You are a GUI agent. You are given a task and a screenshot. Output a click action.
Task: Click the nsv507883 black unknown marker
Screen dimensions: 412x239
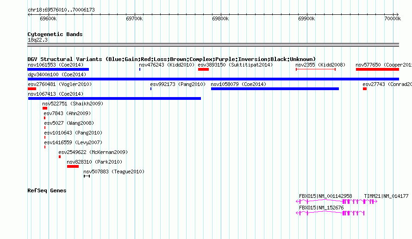coord(87,176)
